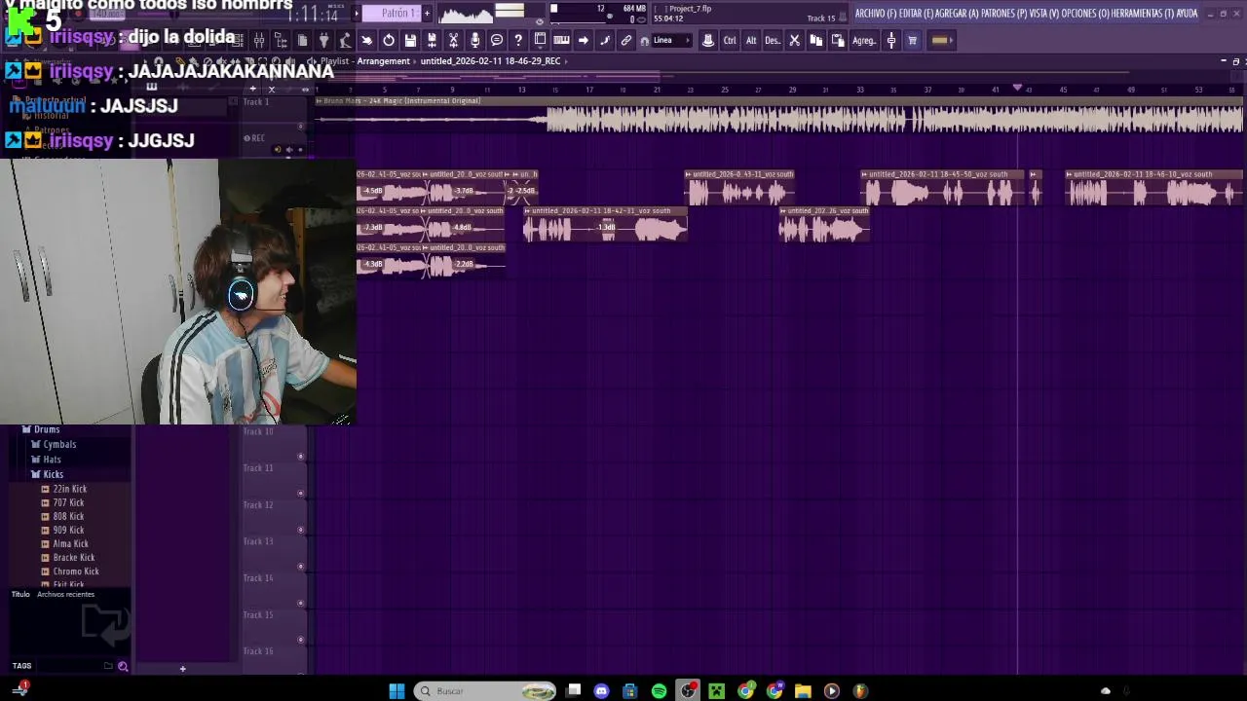Image resolution: width=1247 pixels, height=701 pixels.
Task: Click the Des. button in toolbar
Action: 773,40
